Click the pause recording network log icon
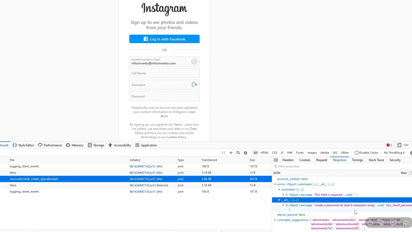Screen dimensions: 412x232 tap(223, 153)
